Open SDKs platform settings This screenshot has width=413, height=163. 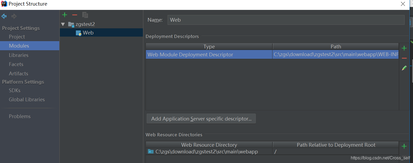tap(15, 90)
